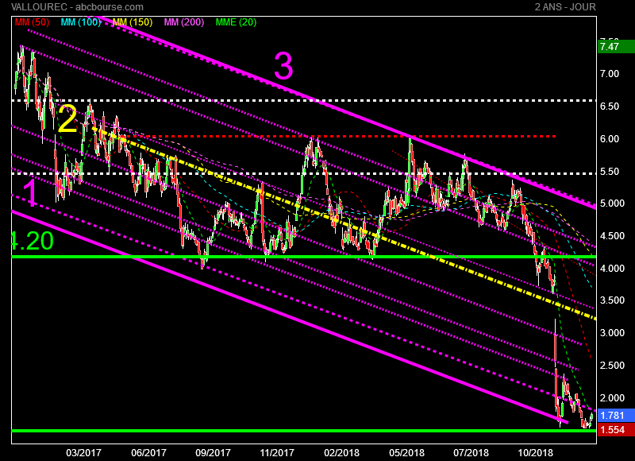The height and width of the screenshot is (461, 635).
Task: Click the blue 1.781 current price tag
Action: pos(616,416)
